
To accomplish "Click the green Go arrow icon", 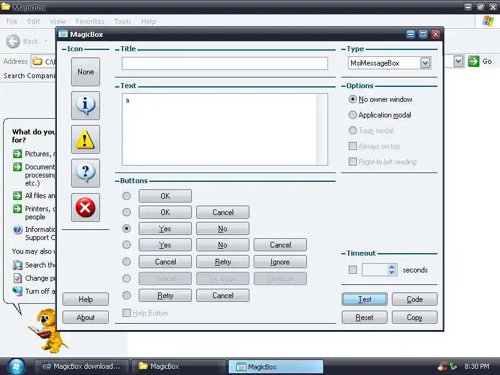I will point(474,61).
